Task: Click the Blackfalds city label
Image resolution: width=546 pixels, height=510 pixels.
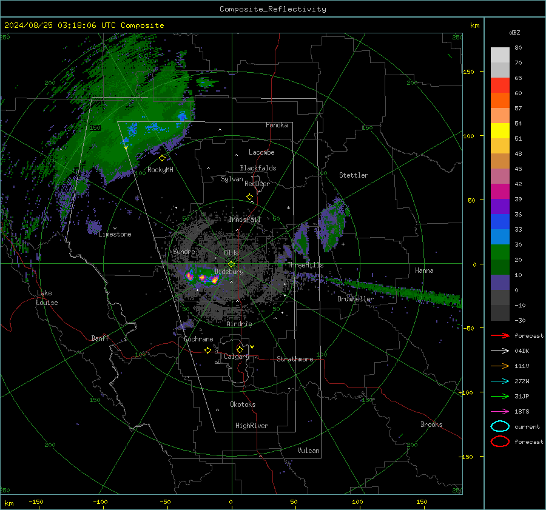Action: click(258, 168)
